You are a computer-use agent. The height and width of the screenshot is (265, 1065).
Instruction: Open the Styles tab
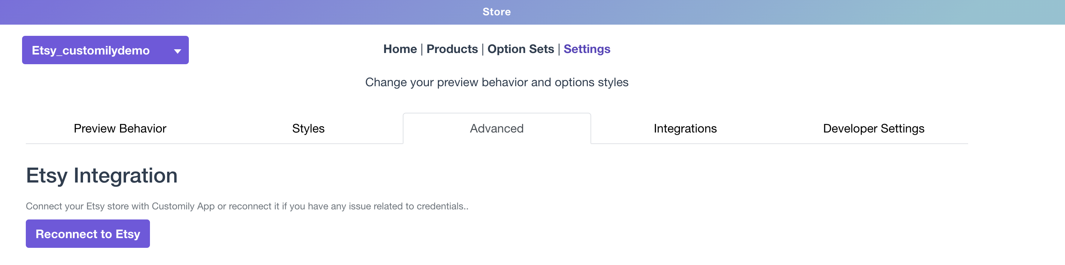click(x=309, y=128)
